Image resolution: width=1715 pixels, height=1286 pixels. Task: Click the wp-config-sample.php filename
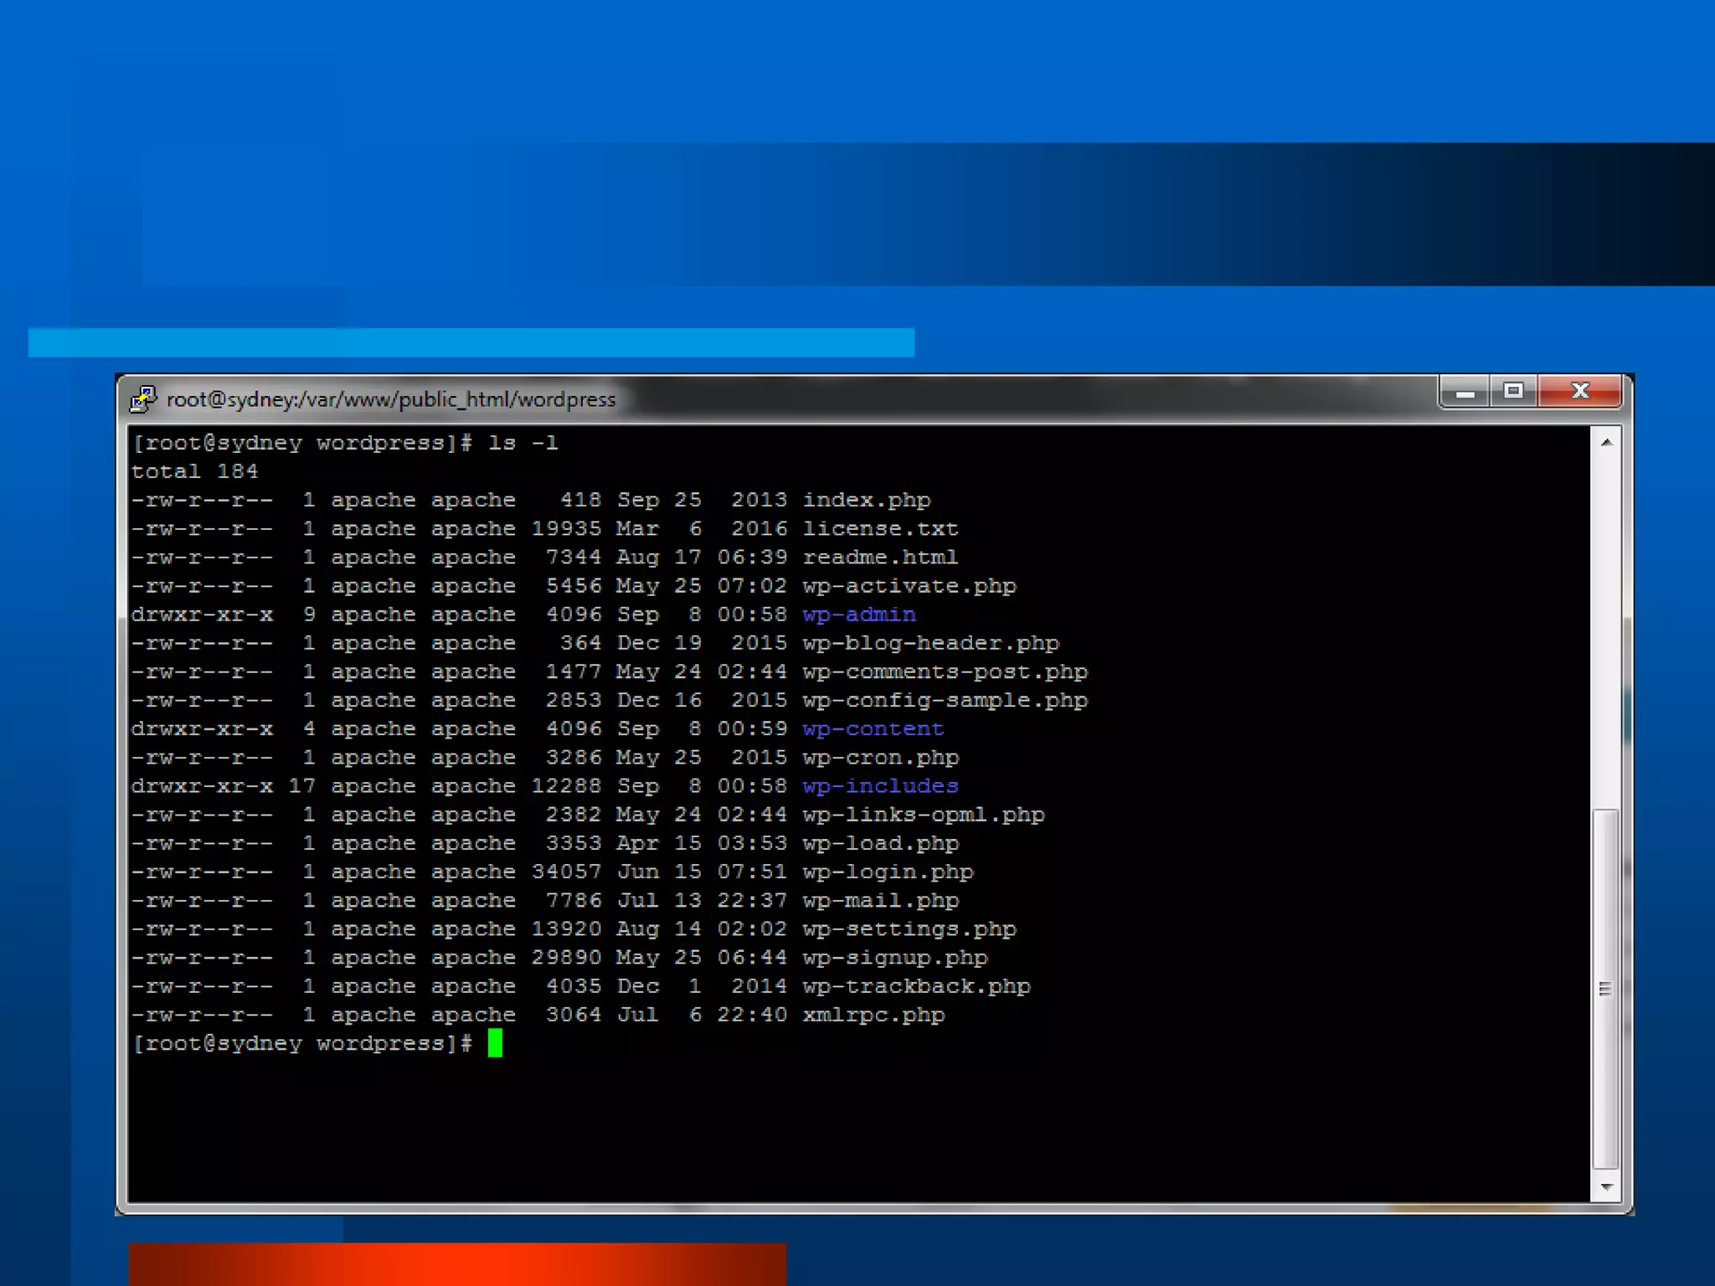[945, 701]
